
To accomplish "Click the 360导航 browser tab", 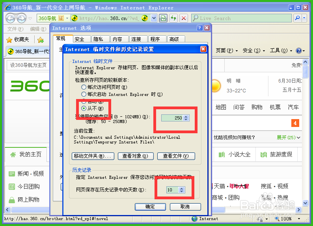I will pos(28,51).
